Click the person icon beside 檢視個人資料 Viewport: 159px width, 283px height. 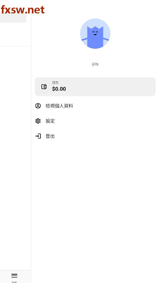[x=38, y=106]
